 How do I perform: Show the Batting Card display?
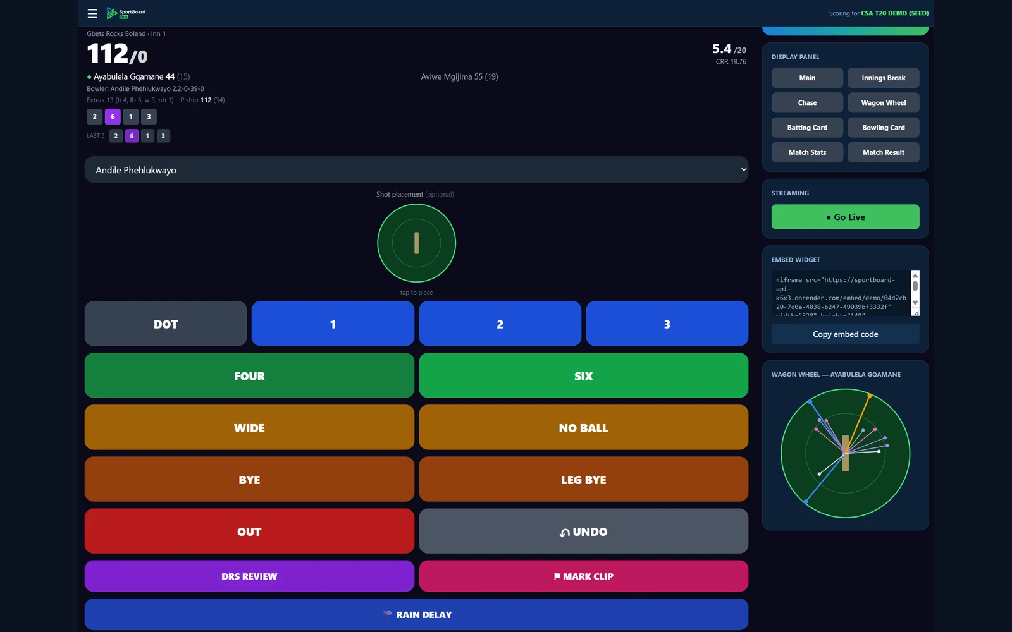(x=807, y=127)
